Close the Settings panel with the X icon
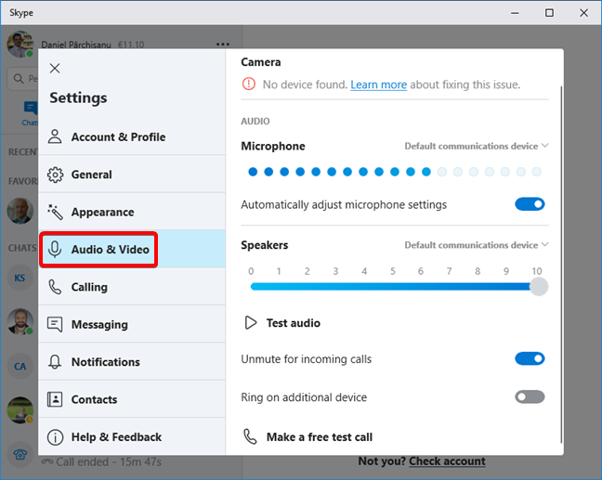Image resolution: width=602 pixels, height=480 pixels. [x=55, y=69]
